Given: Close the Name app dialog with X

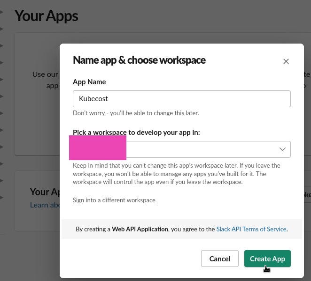Looking at the screenshot, I should pos(286,61).
